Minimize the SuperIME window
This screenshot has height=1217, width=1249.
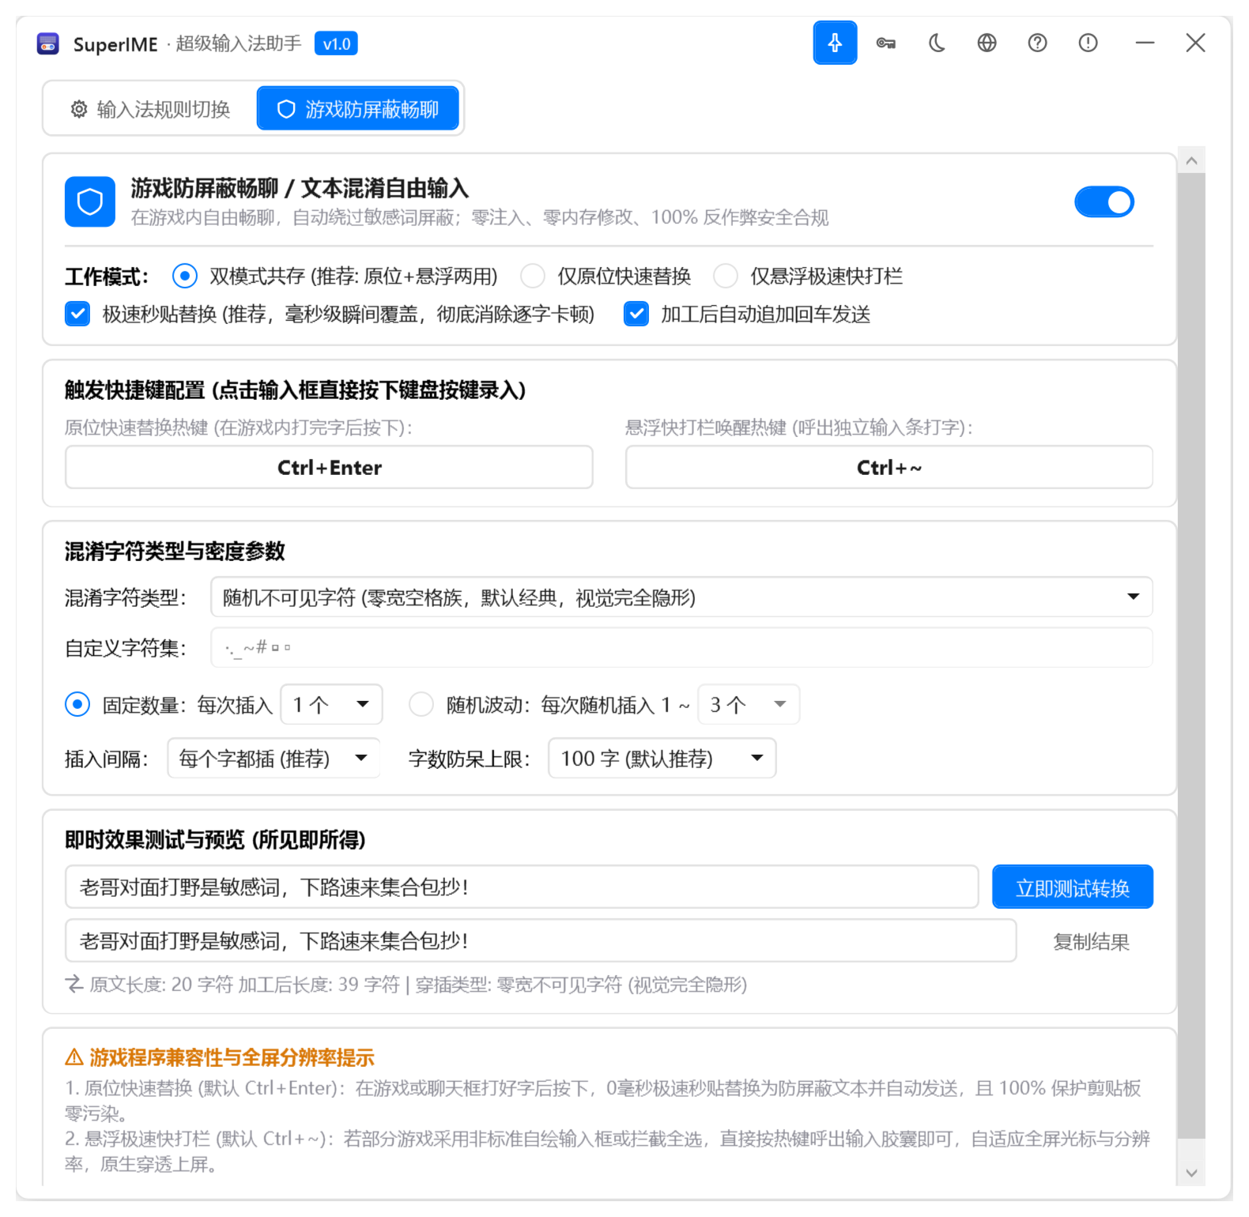tap(1145, 43)
